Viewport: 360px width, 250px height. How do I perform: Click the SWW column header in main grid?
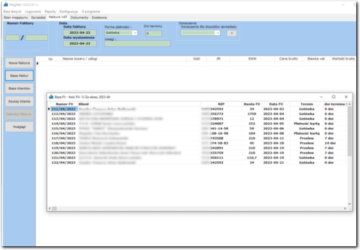[x=253, y=59]
